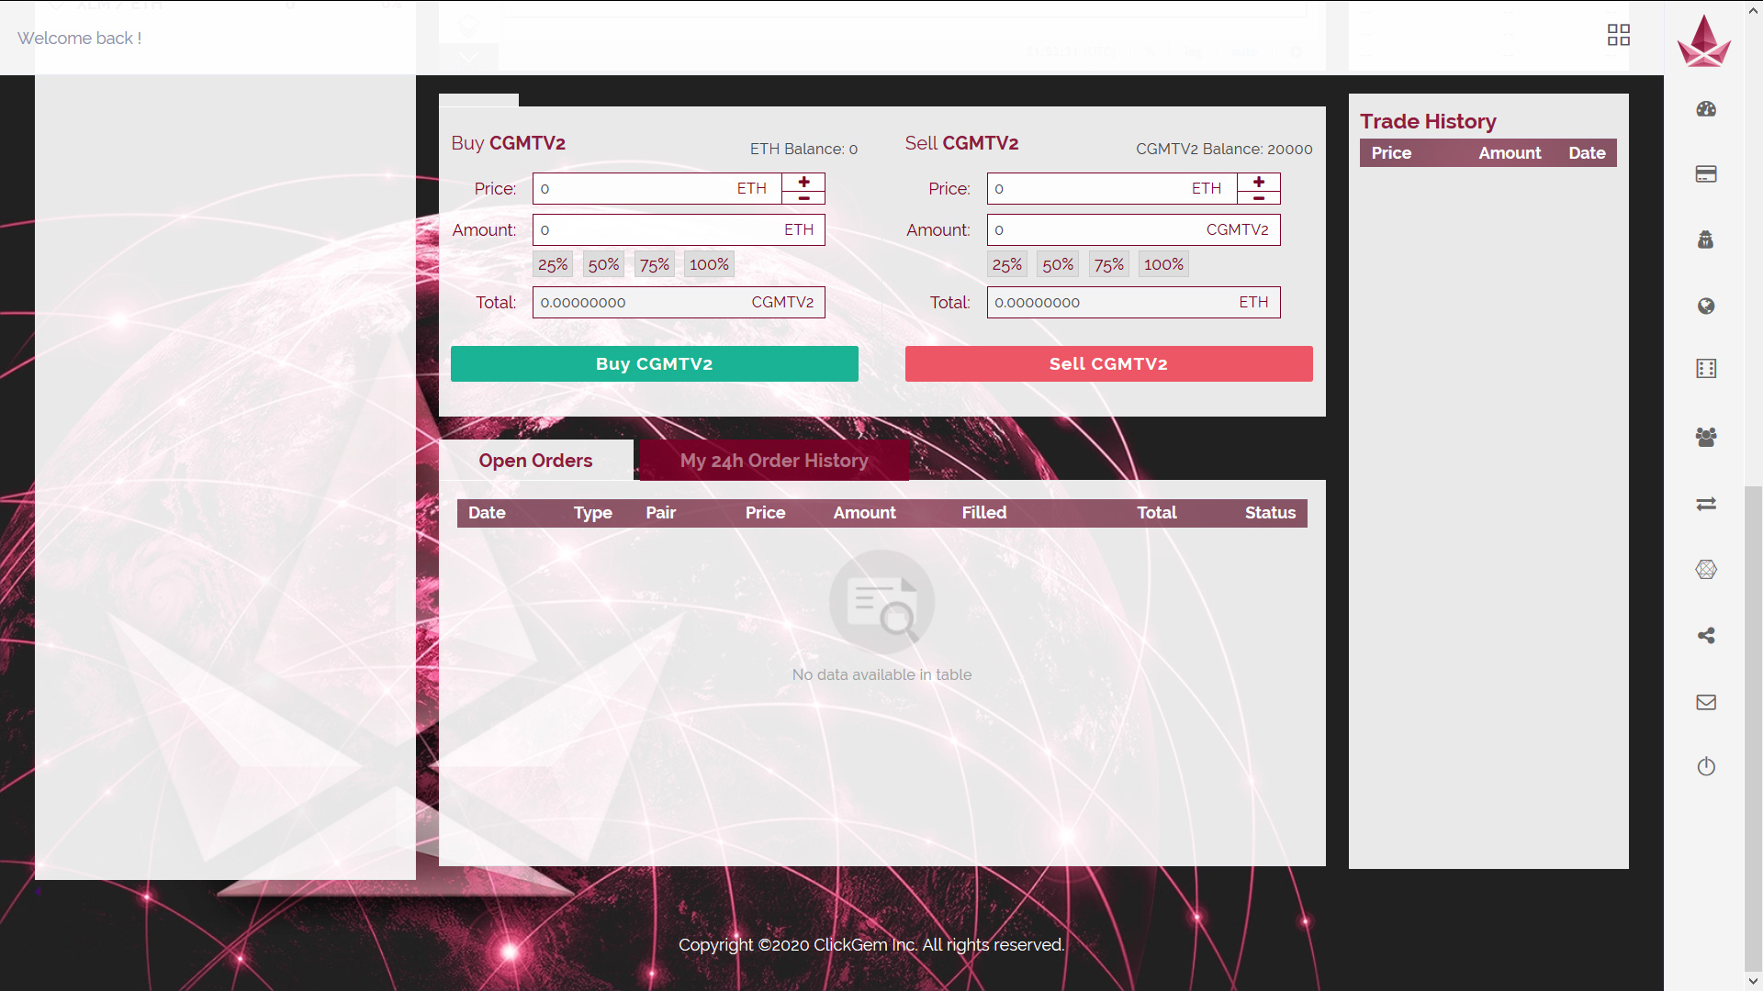The height and width of the screenshot is (991, 1763).
Task: Select 50% in the Buy panel
Action: click(603, 264)
